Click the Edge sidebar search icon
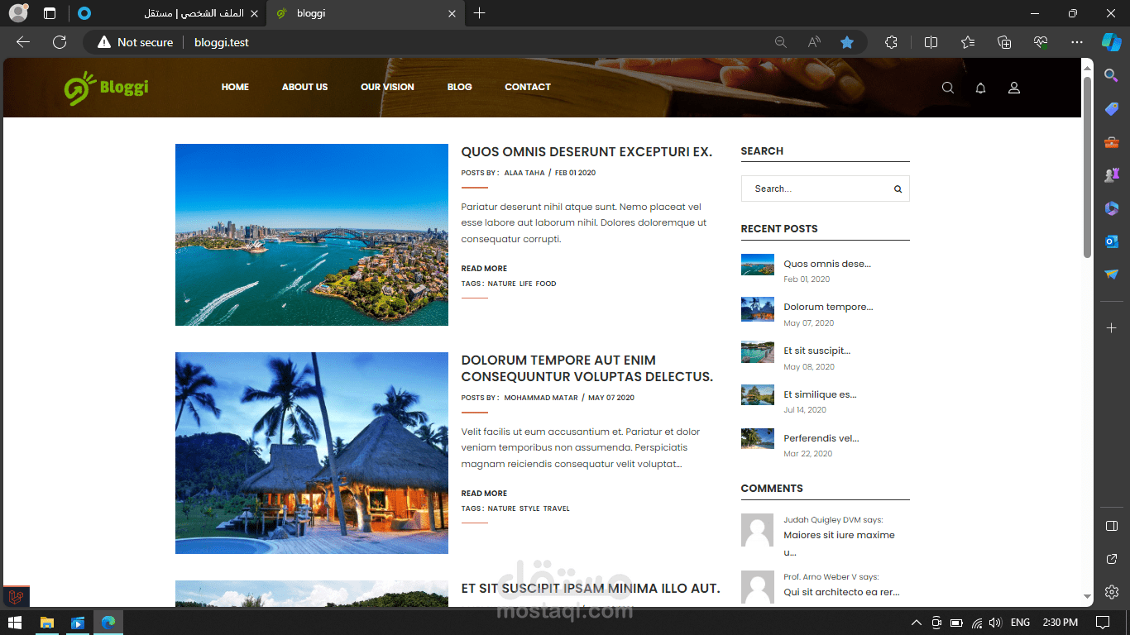Screen dimensions: 1130x635 (1112, 75)
